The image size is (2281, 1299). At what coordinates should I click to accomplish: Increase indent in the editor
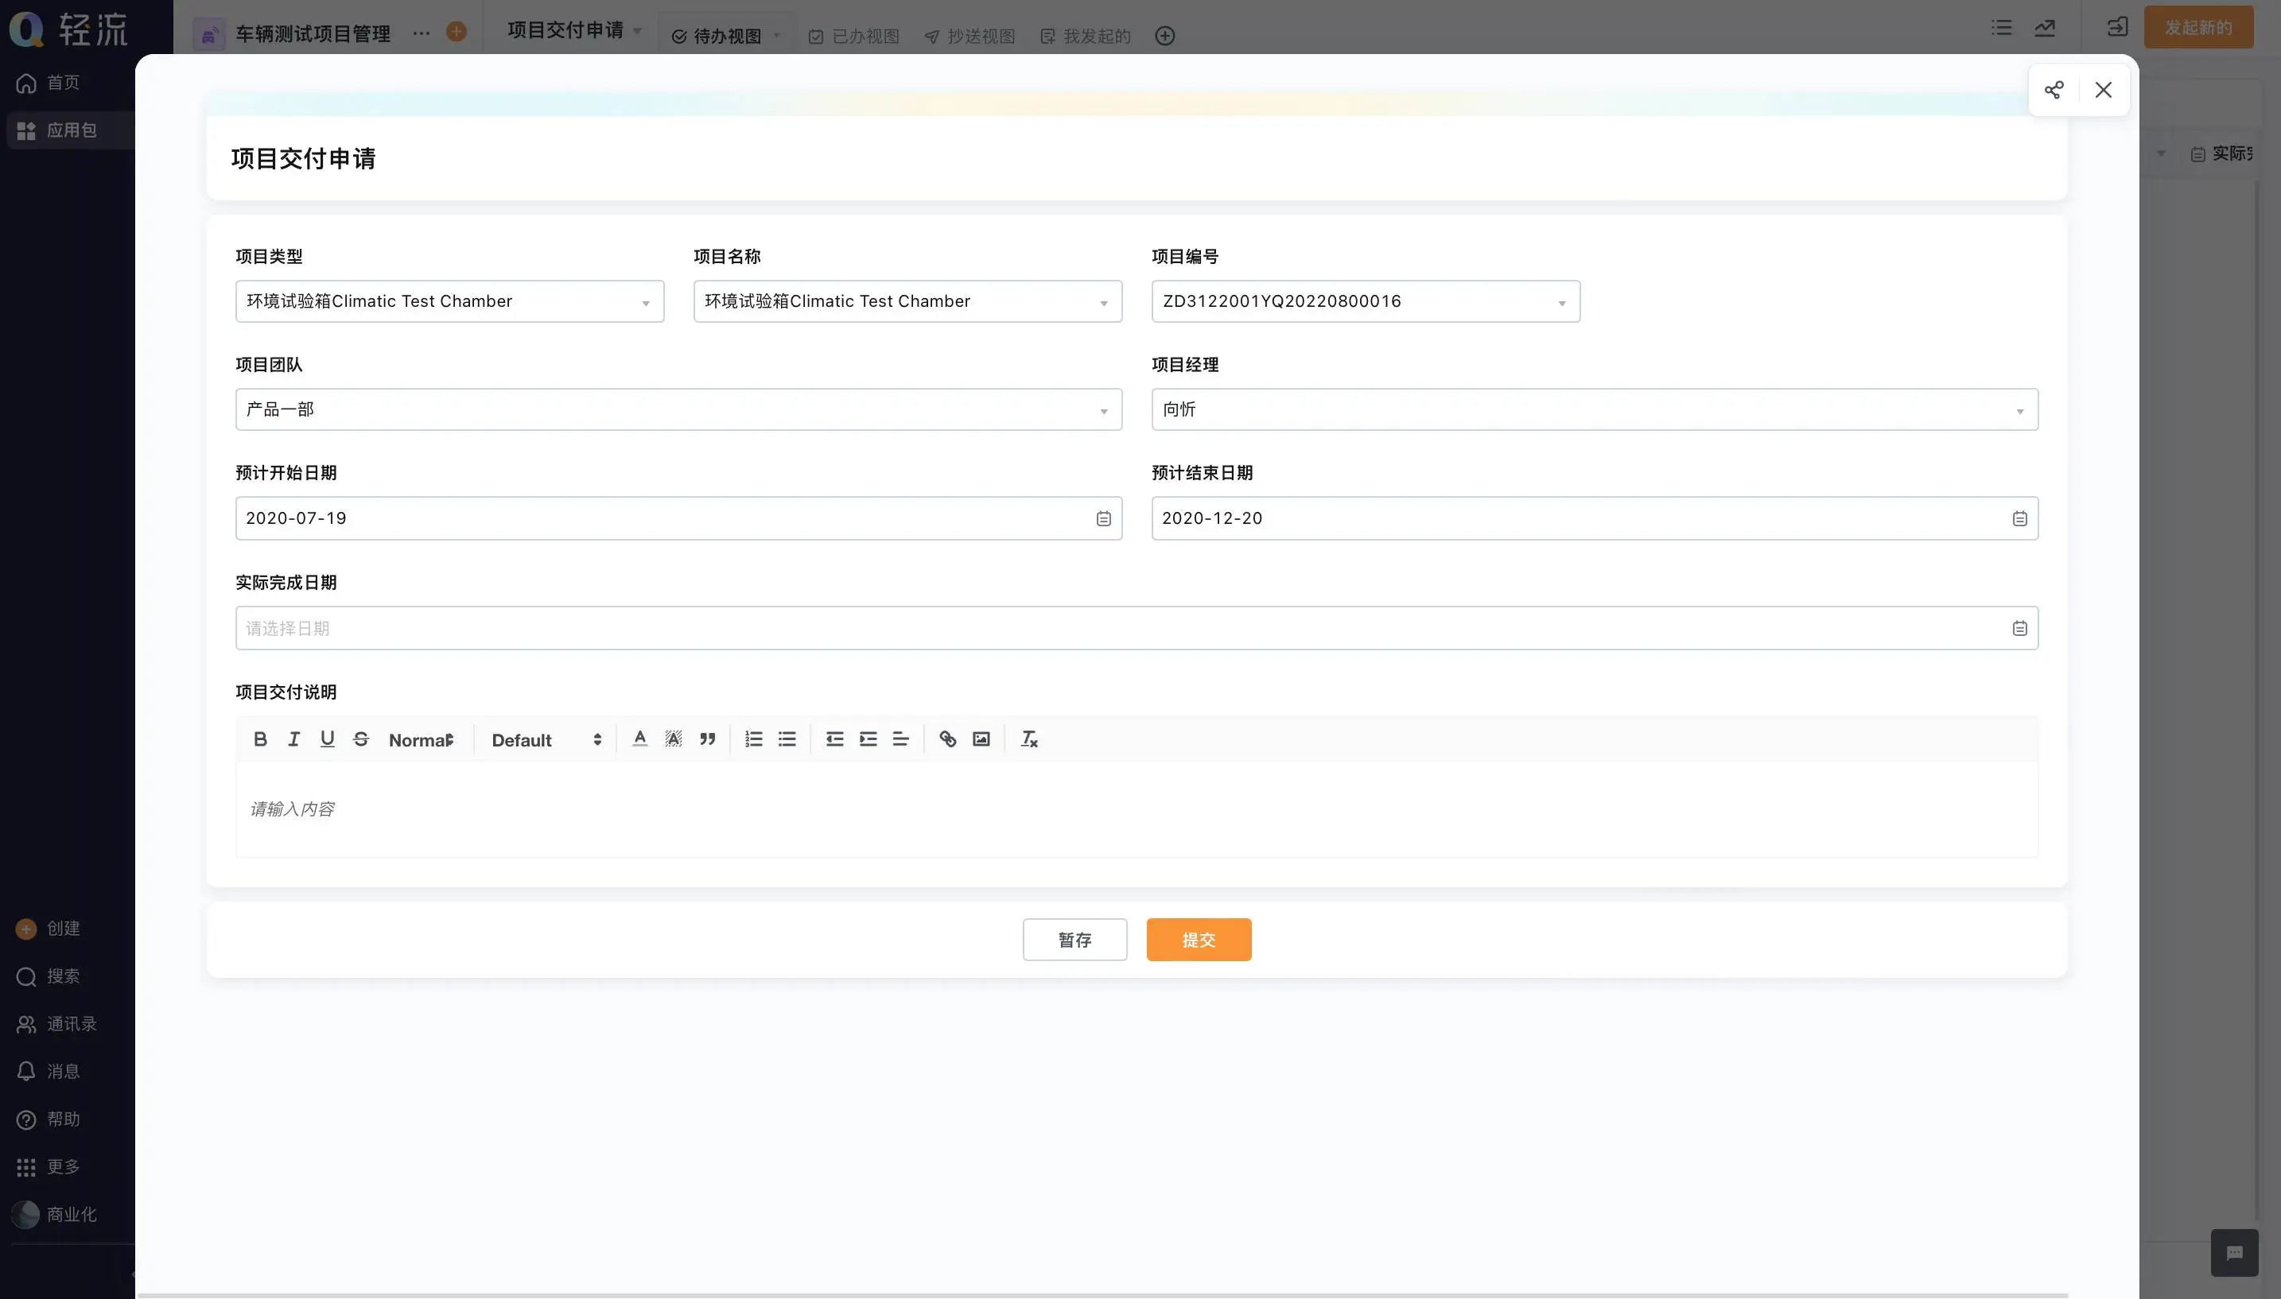pyautogui.click(x=868, y=739)
